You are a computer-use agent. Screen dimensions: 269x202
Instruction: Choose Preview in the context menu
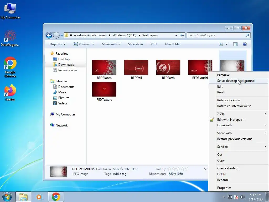(x=239, y=75)
